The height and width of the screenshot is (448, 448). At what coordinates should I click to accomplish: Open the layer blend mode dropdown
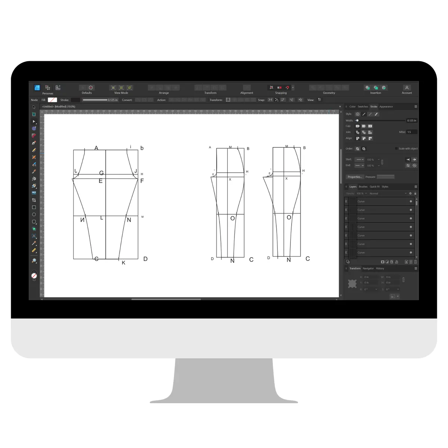point(388,193)
